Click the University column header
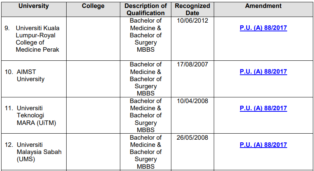 click(x=34, y=6)
